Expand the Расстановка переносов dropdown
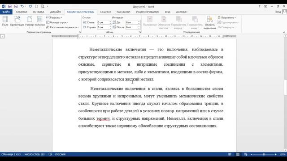287x161 pixels. pos(63,27)
